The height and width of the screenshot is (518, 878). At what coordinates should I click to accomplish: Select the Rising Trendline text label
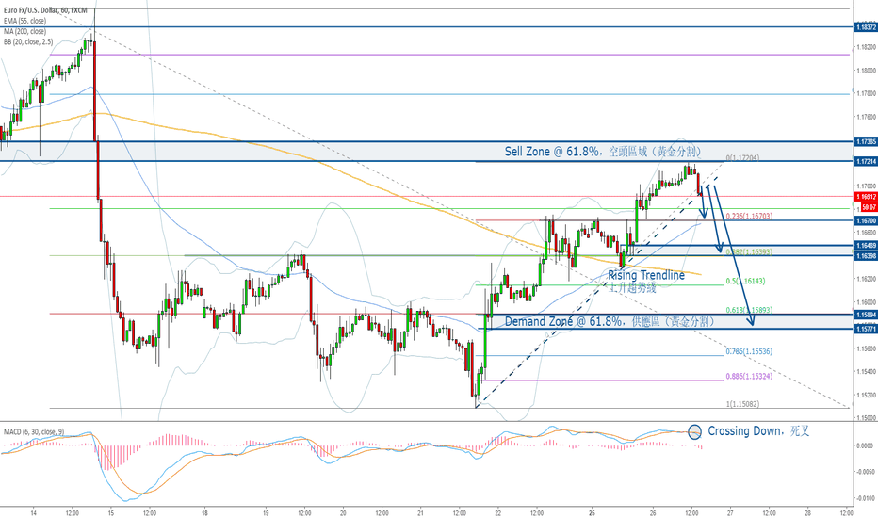tap(646, 275)
